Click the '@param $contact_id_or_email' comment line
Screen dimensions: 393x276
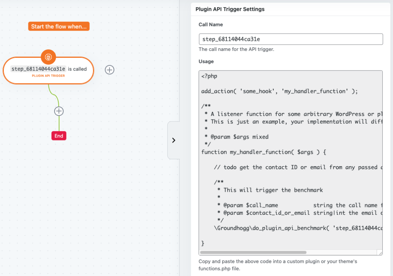pyautogui.click(x=300, y=213)
